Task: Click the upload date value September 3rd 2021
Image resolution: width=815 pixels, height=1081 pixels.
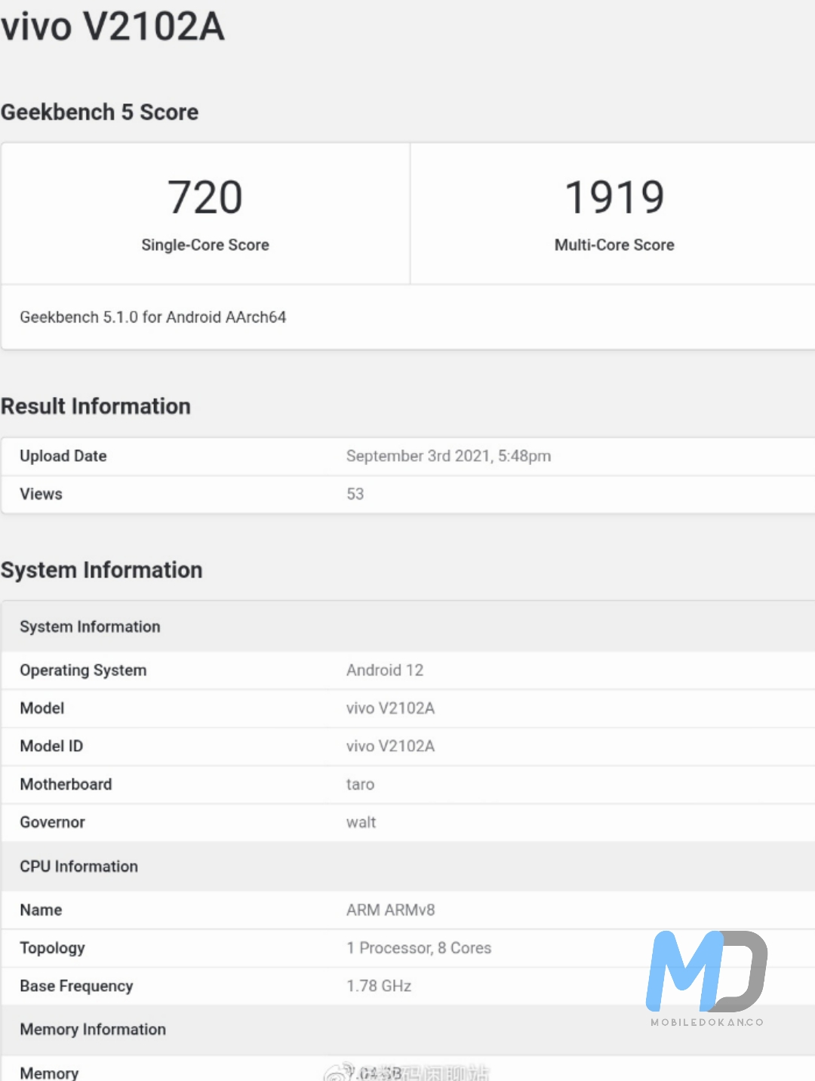Action: [x=448, y=456]
